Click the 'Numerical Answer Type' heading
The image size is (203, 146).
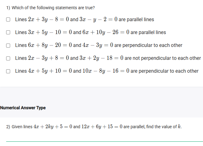[23, 108]
